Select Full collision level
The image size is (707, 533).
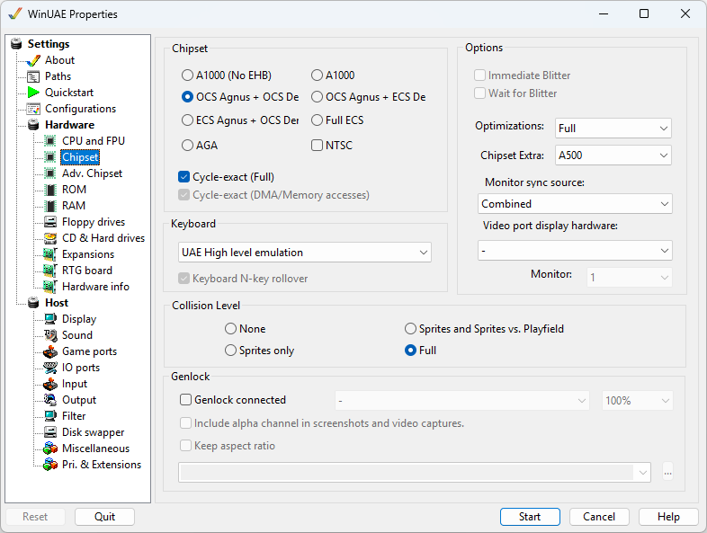(x=420, y=351)
